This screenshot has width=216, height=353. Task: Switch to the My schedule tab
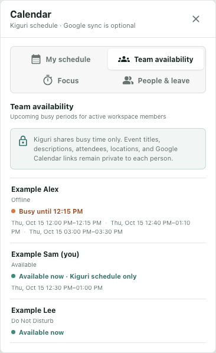pos(61,59)
